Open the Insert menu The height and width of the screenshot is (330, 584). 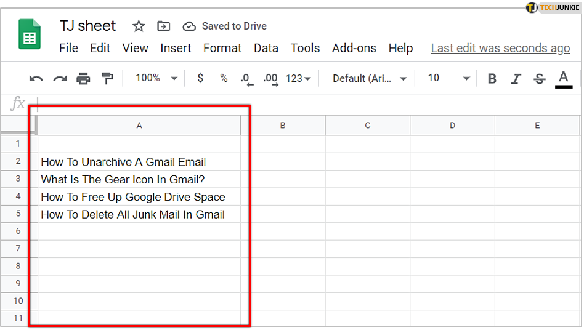176,49
